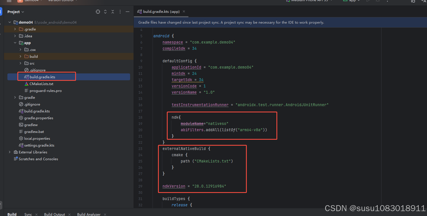The image size is (427, 216).
Task: Switch to the Build Analyzer tab
Action: point(89,214)
